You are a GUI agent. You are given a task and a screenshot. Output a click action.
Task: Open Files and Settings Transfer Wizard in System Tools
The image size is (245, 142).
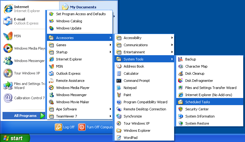pos(210,88)
